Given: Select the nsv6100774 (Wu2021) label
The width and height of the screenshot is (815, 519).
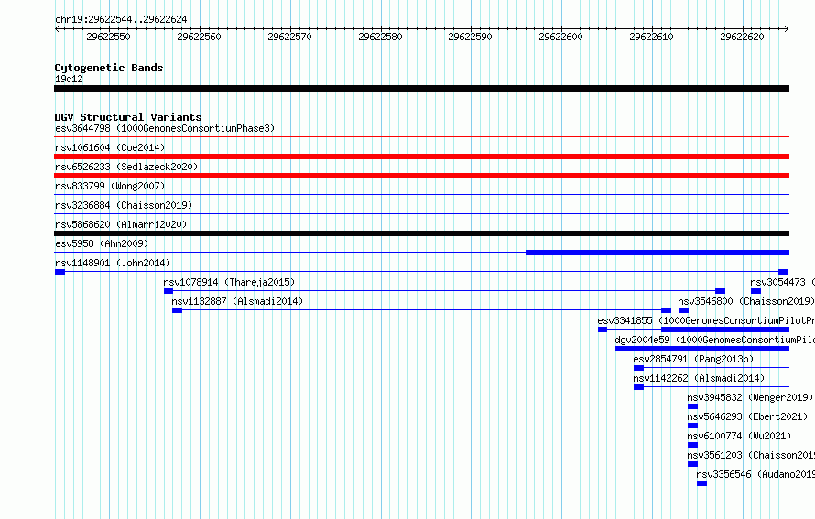Looking at the screenshot, I should coord(739,436).
